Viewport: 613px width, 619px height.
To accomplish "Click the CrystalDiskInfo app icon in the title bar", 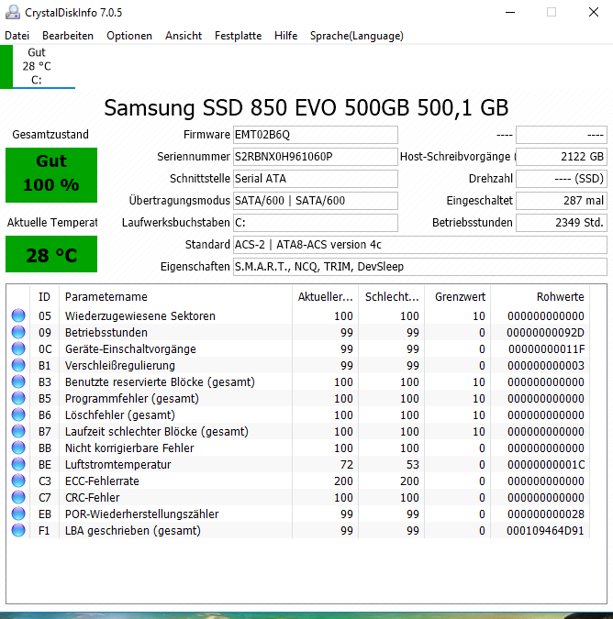I will 13,12.
